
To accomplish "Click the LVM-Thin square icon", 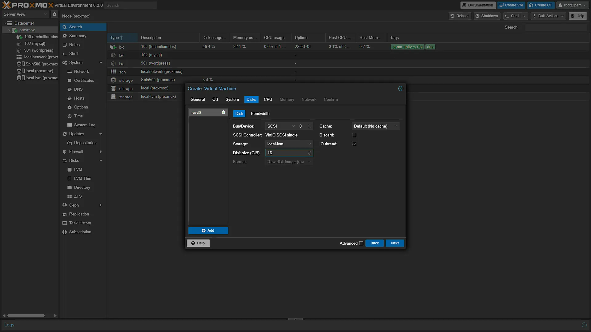I will pos(70,178).
